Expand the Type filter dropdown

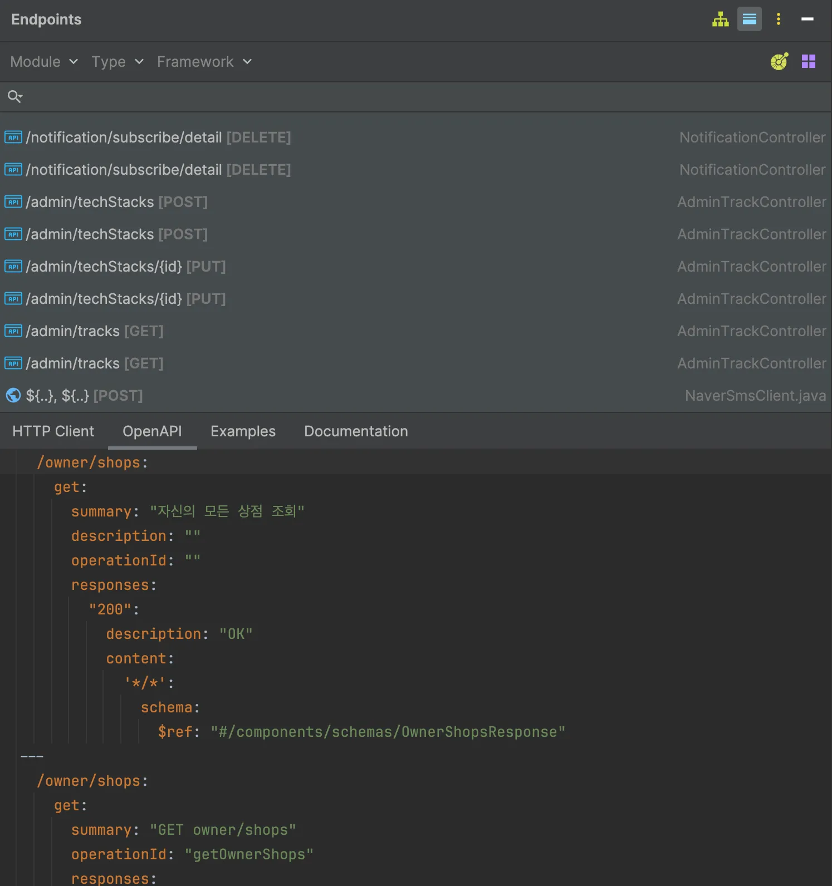click(x=118, y=62)
